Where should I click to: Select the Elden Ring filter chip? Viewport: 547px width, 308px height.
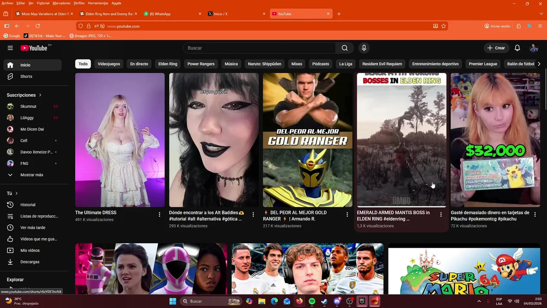tap(168, 64)
